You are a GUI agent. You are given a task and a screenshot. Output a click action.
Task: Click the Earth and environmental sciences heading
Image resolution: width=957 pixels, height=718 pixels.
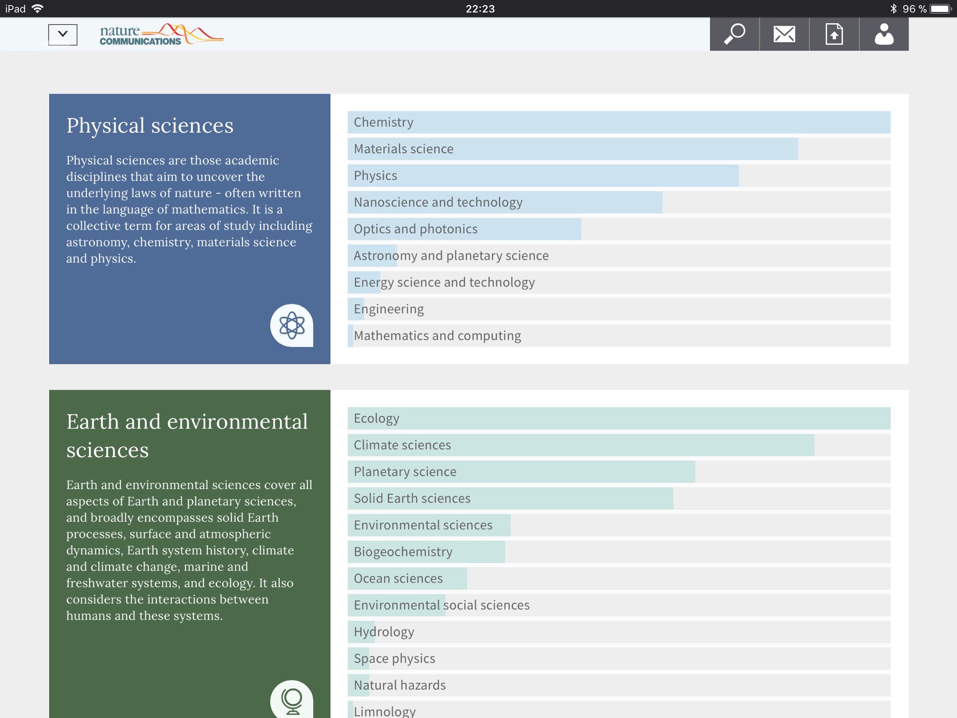(x=187, y=435)
